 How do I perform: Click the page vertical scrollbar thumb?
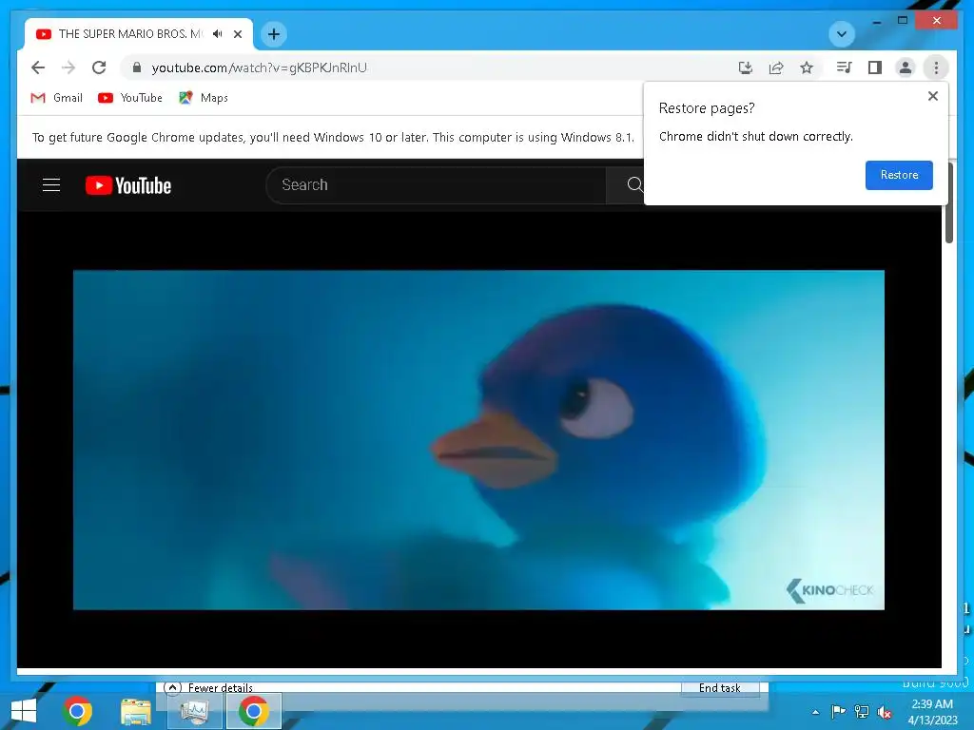pyautogui.click(x=948, y=203)
